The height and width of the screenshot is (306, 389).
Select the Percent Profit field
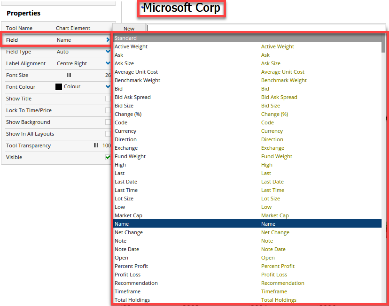tap(247, 266)
